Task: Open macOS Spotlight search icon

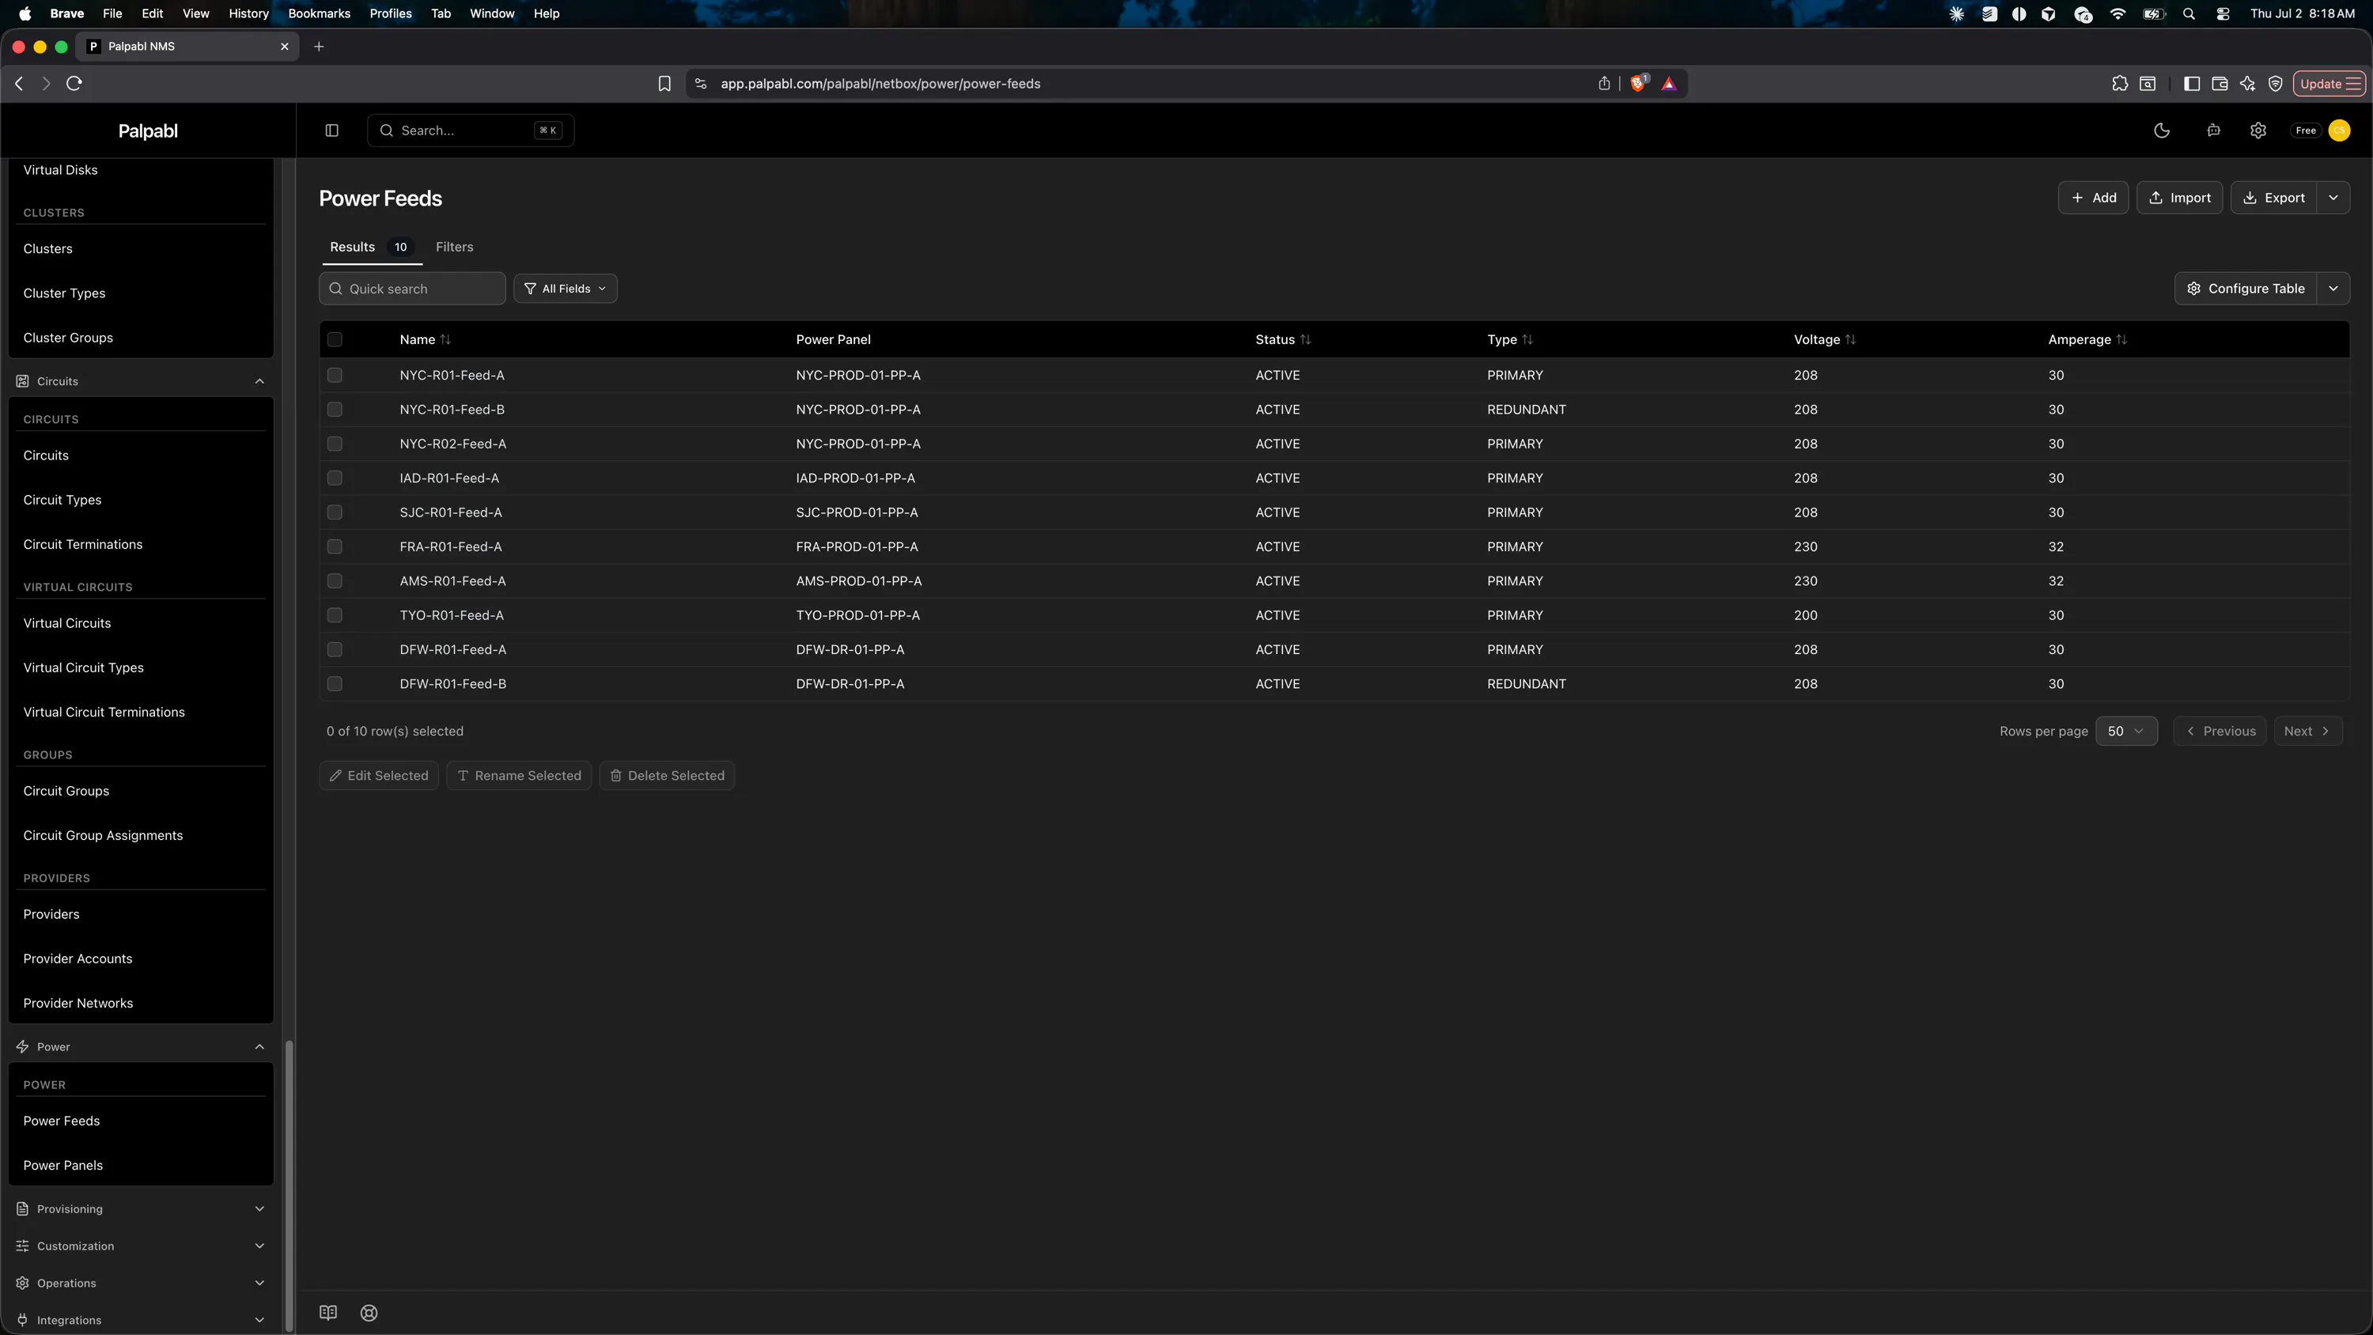Action: tap(2189, 13)
